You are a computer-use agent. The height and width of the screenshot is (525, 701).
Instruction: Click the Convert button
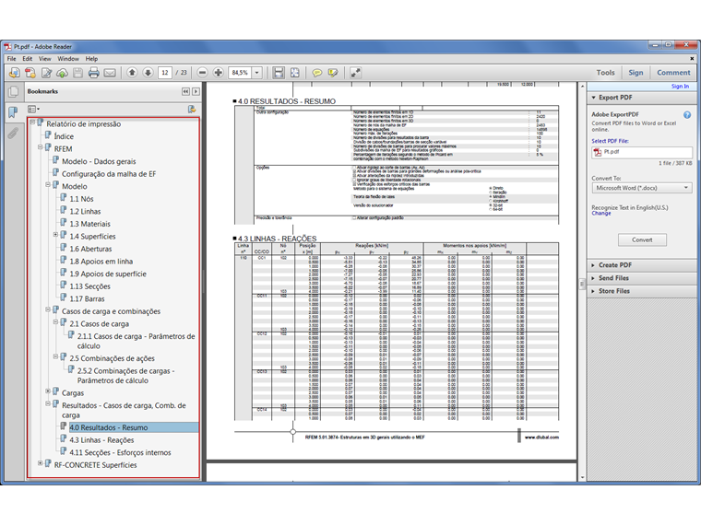(x=642, y=239)
